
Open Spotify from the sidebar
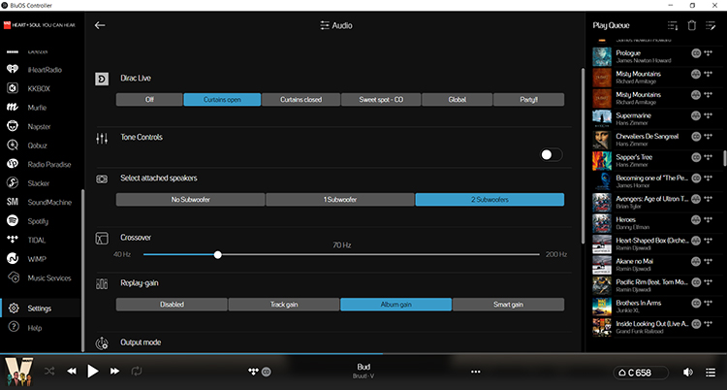click(37, 220)
